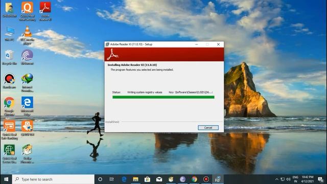
Task: Open the Mail app from the taskbar
Action: click(x=159, y=179)
